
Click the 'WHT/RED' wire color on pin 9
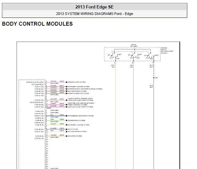[54, 99]
